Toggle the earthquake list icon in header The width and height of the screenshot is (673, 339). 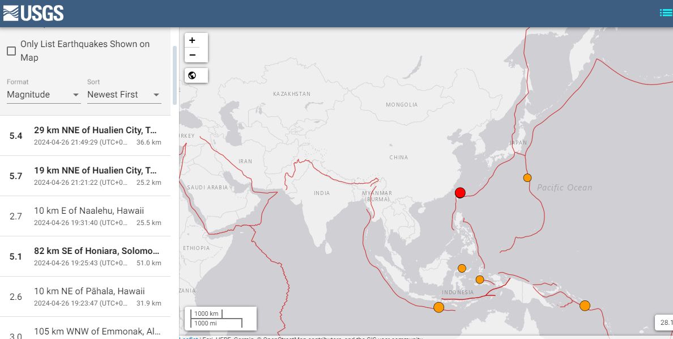coord(666,13)
